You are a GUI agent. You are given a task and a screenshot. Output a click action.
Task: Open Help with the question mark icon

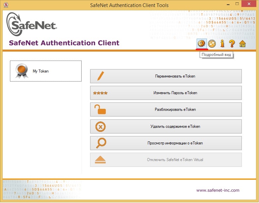coord(232,44)
